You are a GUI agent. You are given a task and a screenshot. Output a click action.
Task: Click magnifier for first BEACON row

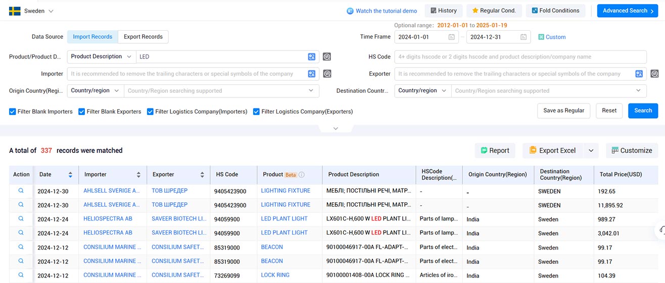[21, 247]
